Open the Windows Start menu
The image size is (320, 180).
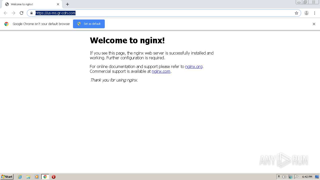coord(7,177)
